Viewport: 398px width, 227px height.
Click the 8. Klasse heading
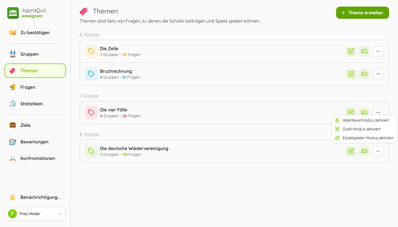(89, 135)
